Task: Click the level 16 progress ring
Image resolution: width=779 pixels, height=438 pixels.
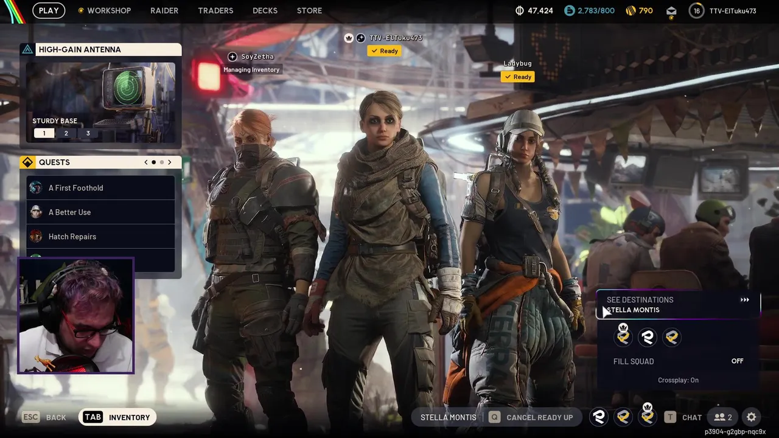Action: pos(696,10)
